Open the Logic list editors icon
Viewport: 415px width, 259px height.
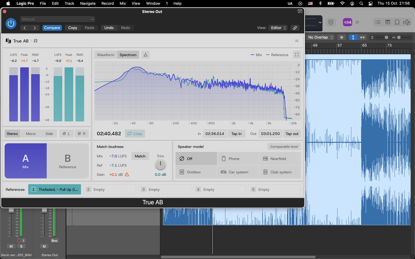[x=378, y=22]
